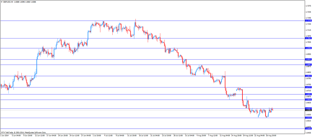Click the 1.7235 price axis value
Screen dimensions: 312x137
pos(308,12)
